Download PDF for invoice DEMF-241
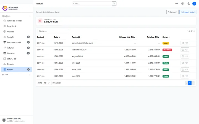Viewport: 199px width, 124px height. [185, 50]
